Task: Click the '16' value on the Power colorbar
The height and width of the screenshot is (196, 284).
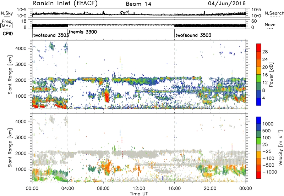Action: coord(265,75)
